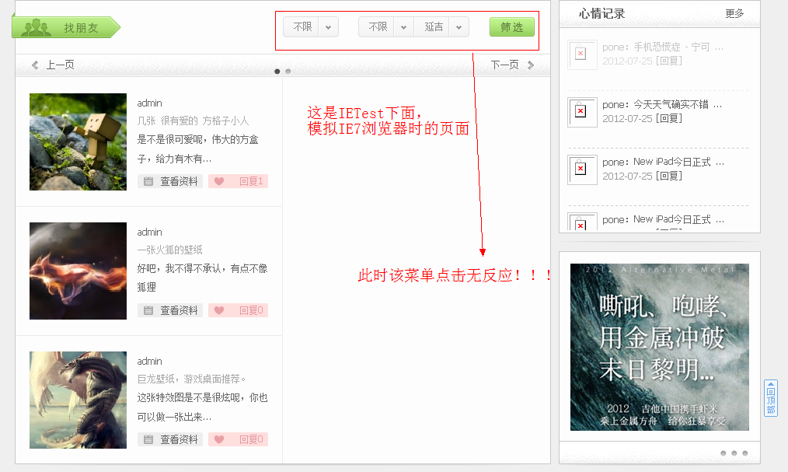Open mood entry pone: 今天天气确实不错

pyautogui.click(x=662, y=104)
